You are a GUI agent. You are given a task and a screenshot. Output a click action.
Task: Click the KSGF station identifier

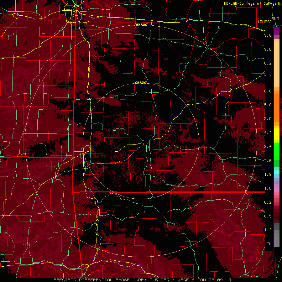click(x=183, y=280)
